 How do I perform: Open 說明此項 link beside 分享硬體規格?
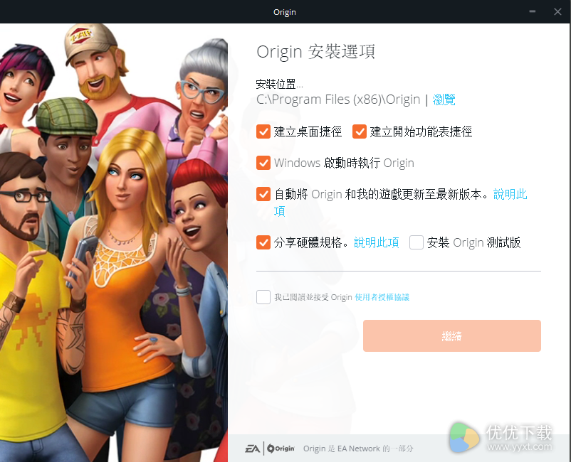pyautogui.click(x=377, y=242)
